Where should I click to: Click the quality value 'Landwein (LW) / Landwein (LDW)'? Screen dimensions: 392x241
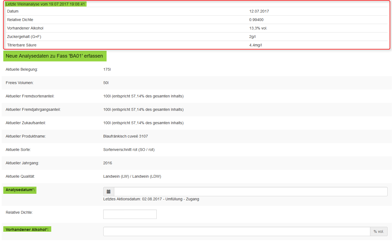[132, 176]
